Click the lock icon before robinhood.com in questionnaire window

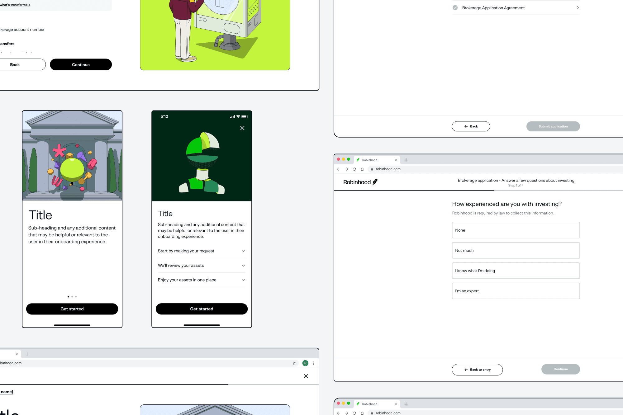[x=372, y=169]
